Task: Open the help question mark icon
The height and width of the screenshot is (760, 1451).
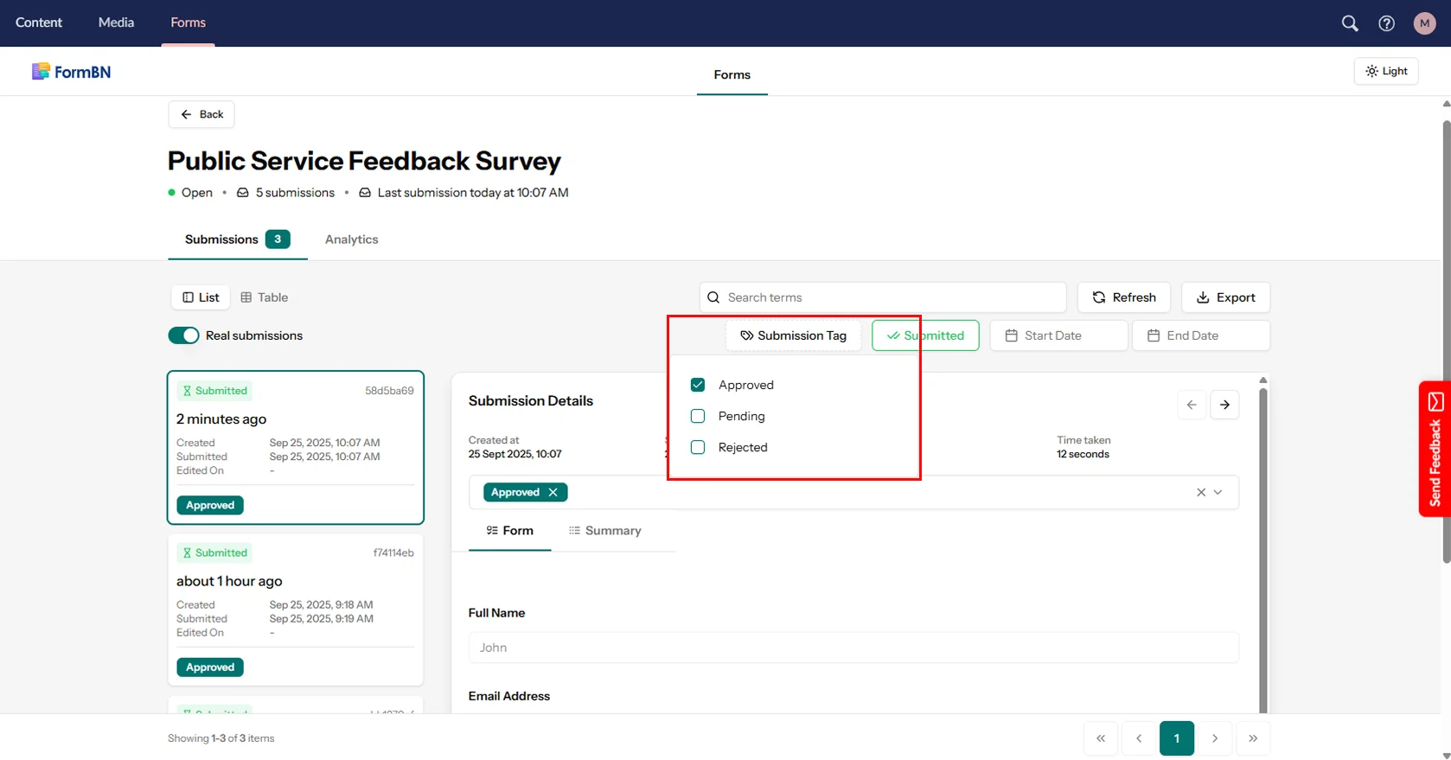Action: (x=1386, y=23)
